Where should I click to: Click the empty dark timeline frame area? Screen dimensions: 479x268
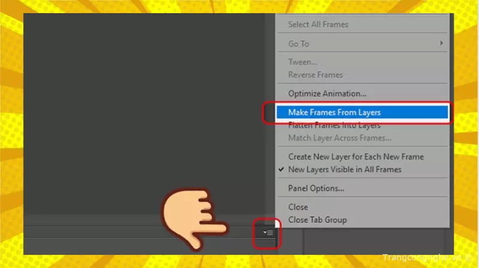point(144,108)
